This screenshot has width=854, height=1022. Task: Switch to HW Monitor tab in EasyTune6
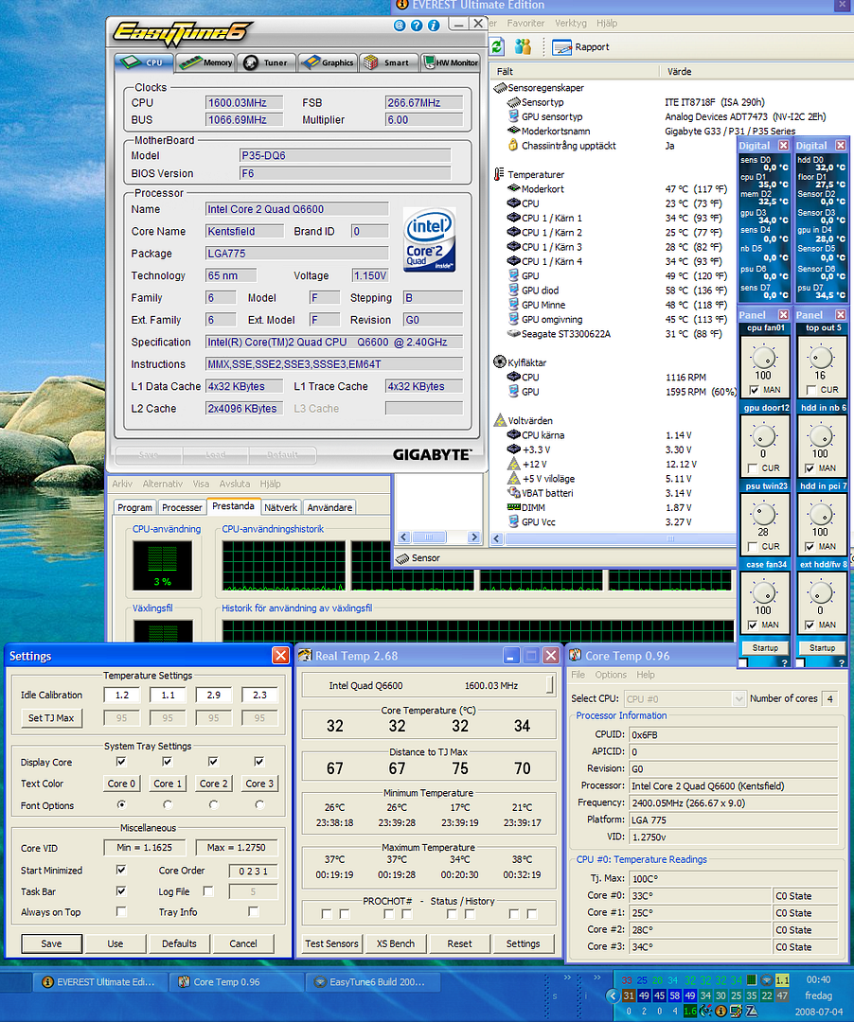(451, 62)
